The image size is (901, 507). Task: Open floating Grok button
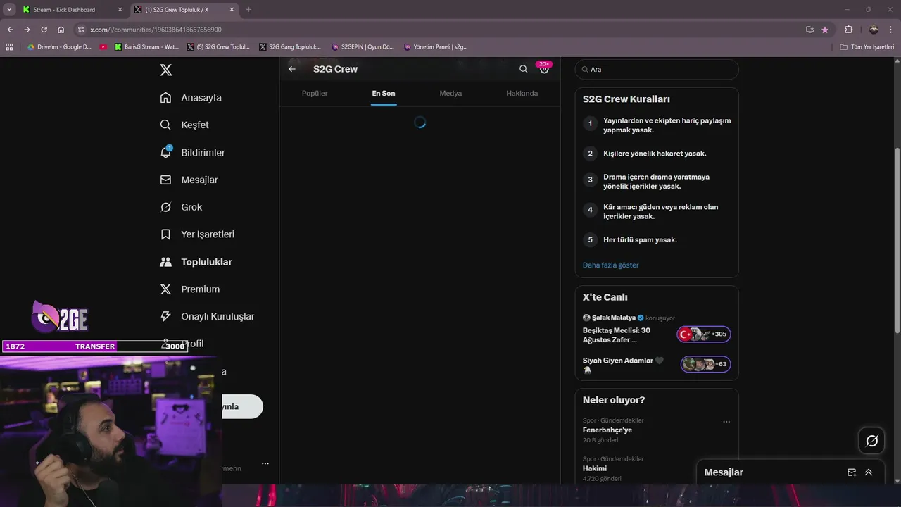point(871,441)
